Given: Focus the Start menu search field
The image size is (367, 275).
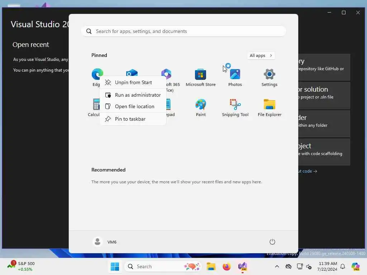Looking at the screenshot, I should pos(183,31).
